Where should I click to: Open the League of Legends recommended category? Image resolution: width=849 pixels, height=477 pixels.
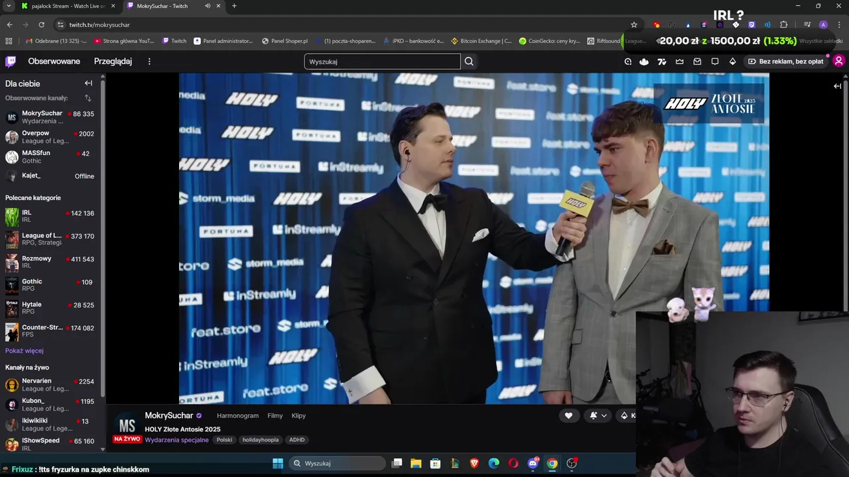click(50, 239)
